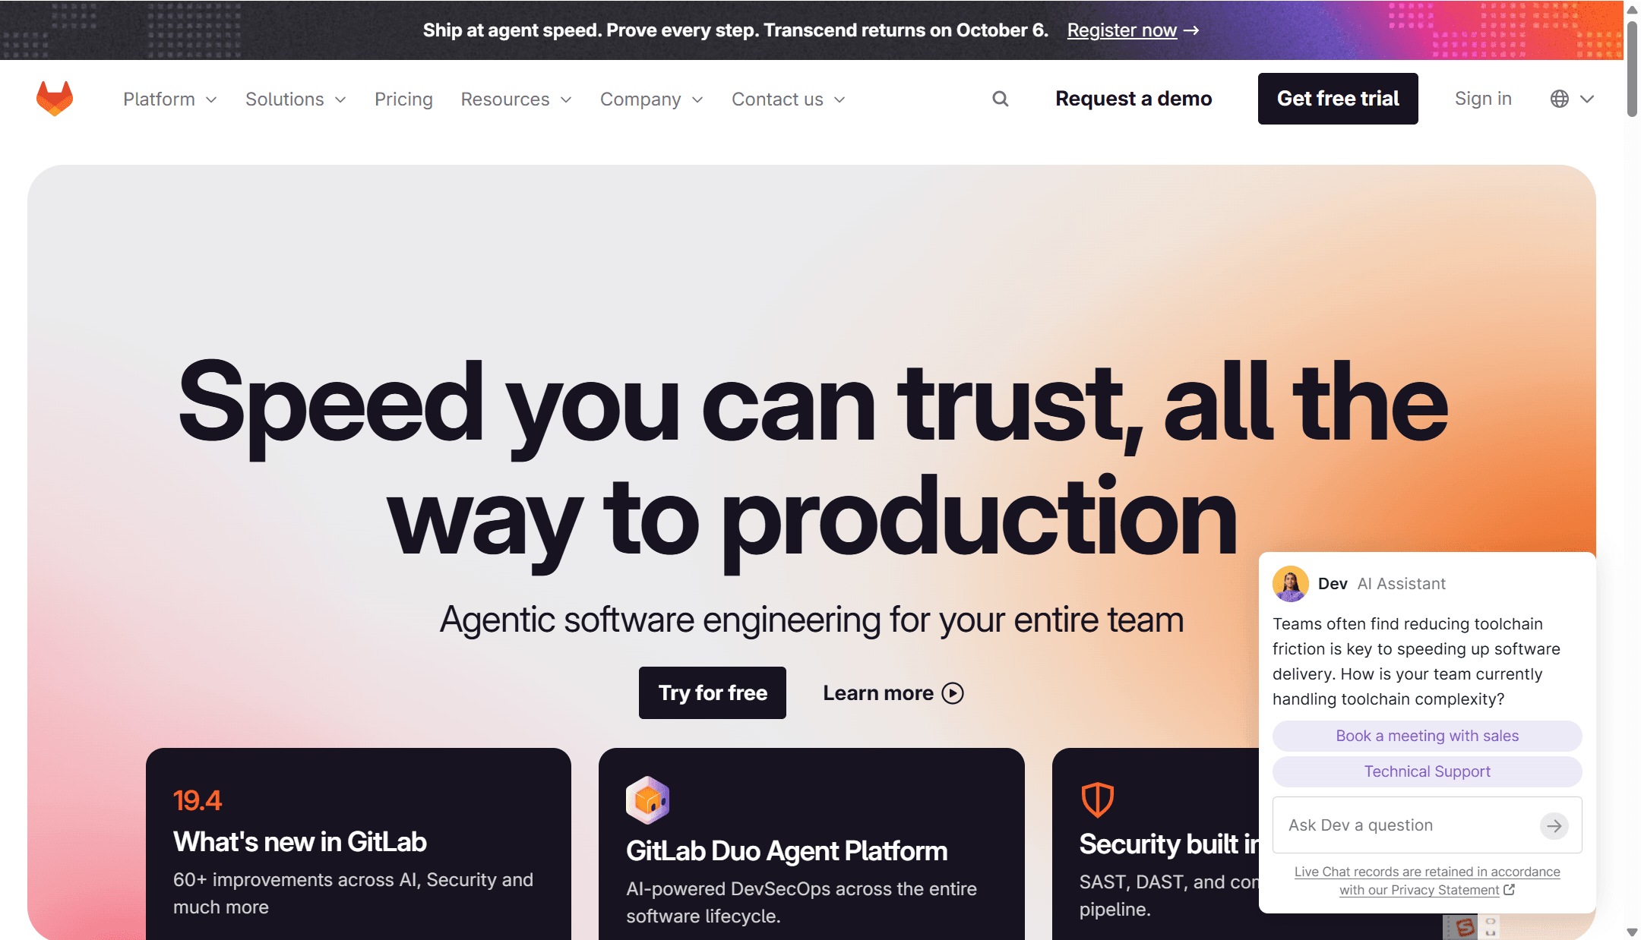Click the Try for free button
Viewport: 1641px width, 940px height.
[713, 692]
